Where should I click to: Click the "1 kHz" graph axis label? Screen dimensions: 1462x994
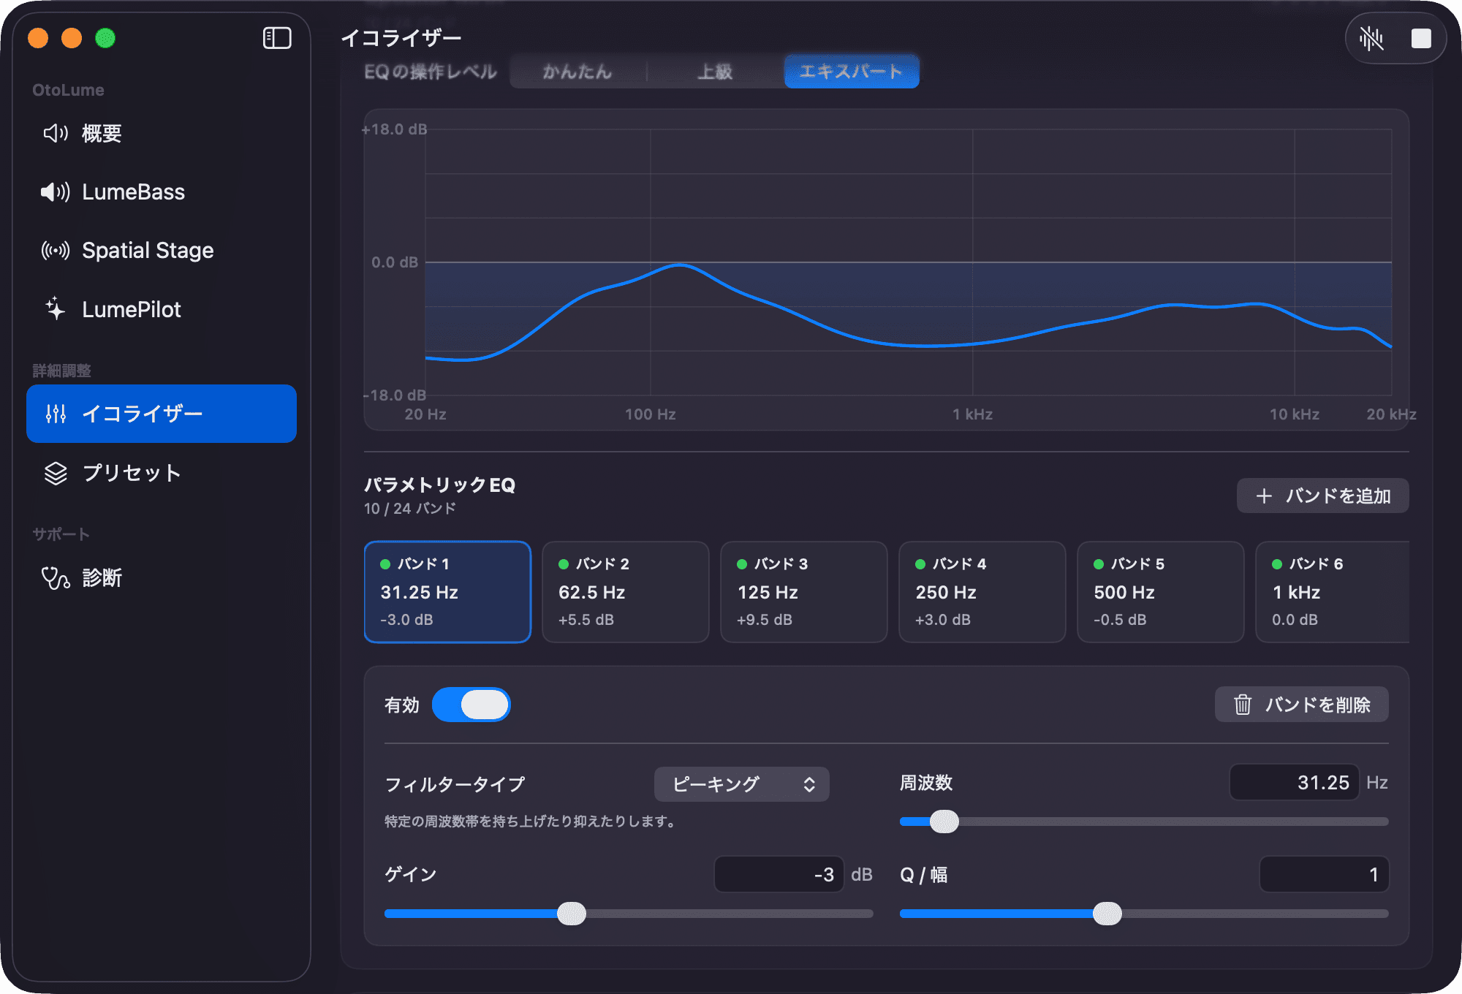[972, 414]
